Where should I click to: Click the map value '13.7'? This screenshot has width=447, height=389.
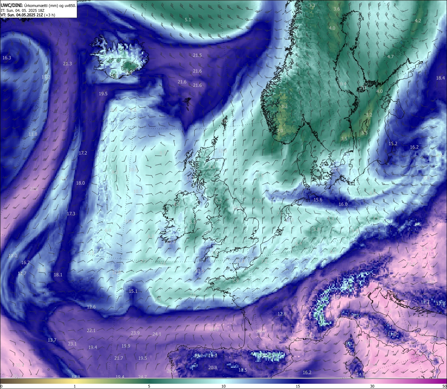point(52,340)
